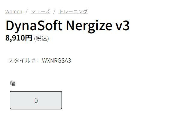Click the word Nergize in the heading
The image size is (181, 136).
click(89, 26)
